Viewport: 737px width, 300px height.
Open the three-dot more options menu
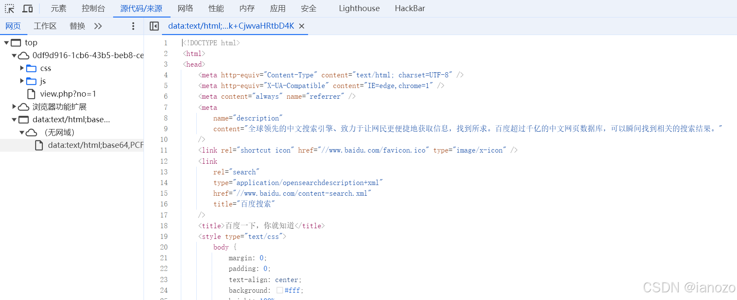coord(133,26)
